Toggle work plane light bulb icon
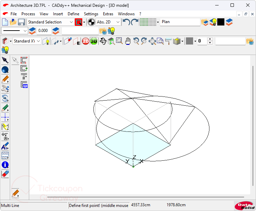 tap(46, 41)
